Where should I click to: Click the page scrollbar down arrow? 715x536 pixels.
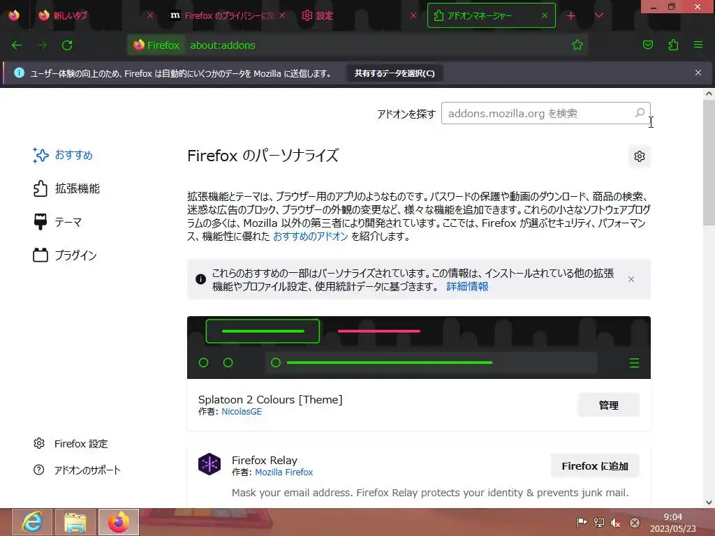click(709, 502)
